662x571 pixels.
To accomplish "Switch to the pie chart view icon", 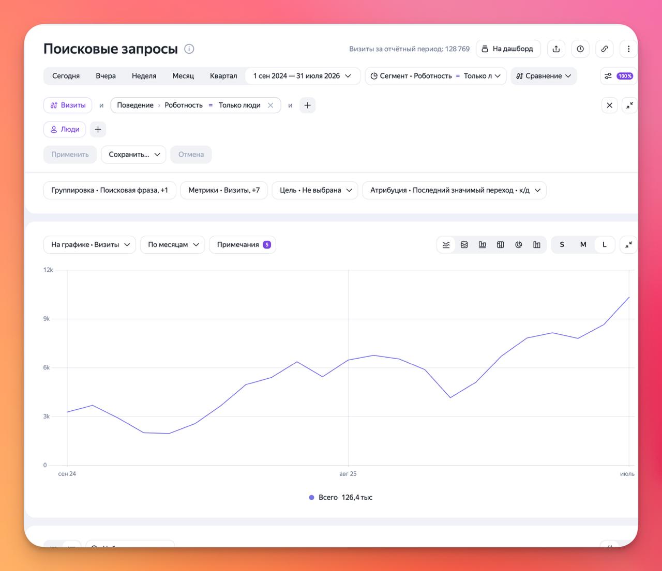I will (518, 245).
